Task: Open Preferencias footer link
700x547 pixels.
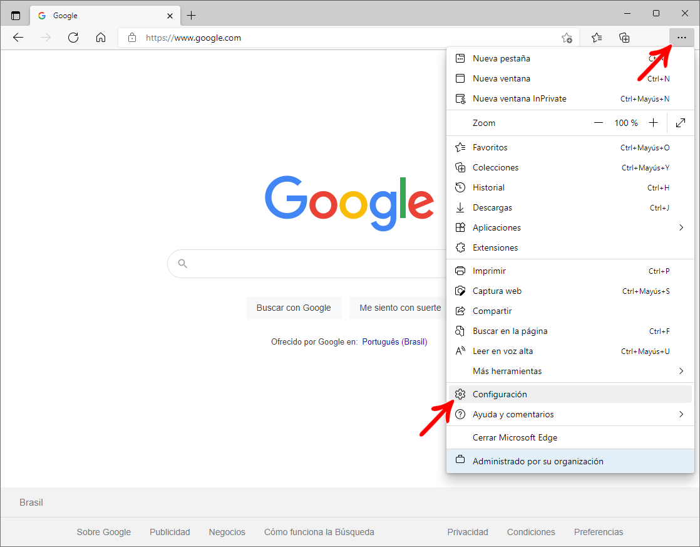Action: 598,532
